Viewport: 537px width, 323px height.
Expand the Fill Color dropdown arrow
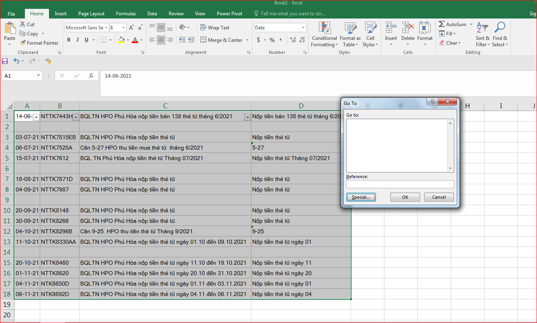pos(128,40)
